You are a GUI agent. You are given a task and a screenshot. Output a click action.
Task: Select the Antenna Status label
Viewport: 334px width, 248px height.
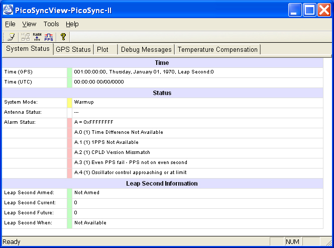(x=23, y=112)
